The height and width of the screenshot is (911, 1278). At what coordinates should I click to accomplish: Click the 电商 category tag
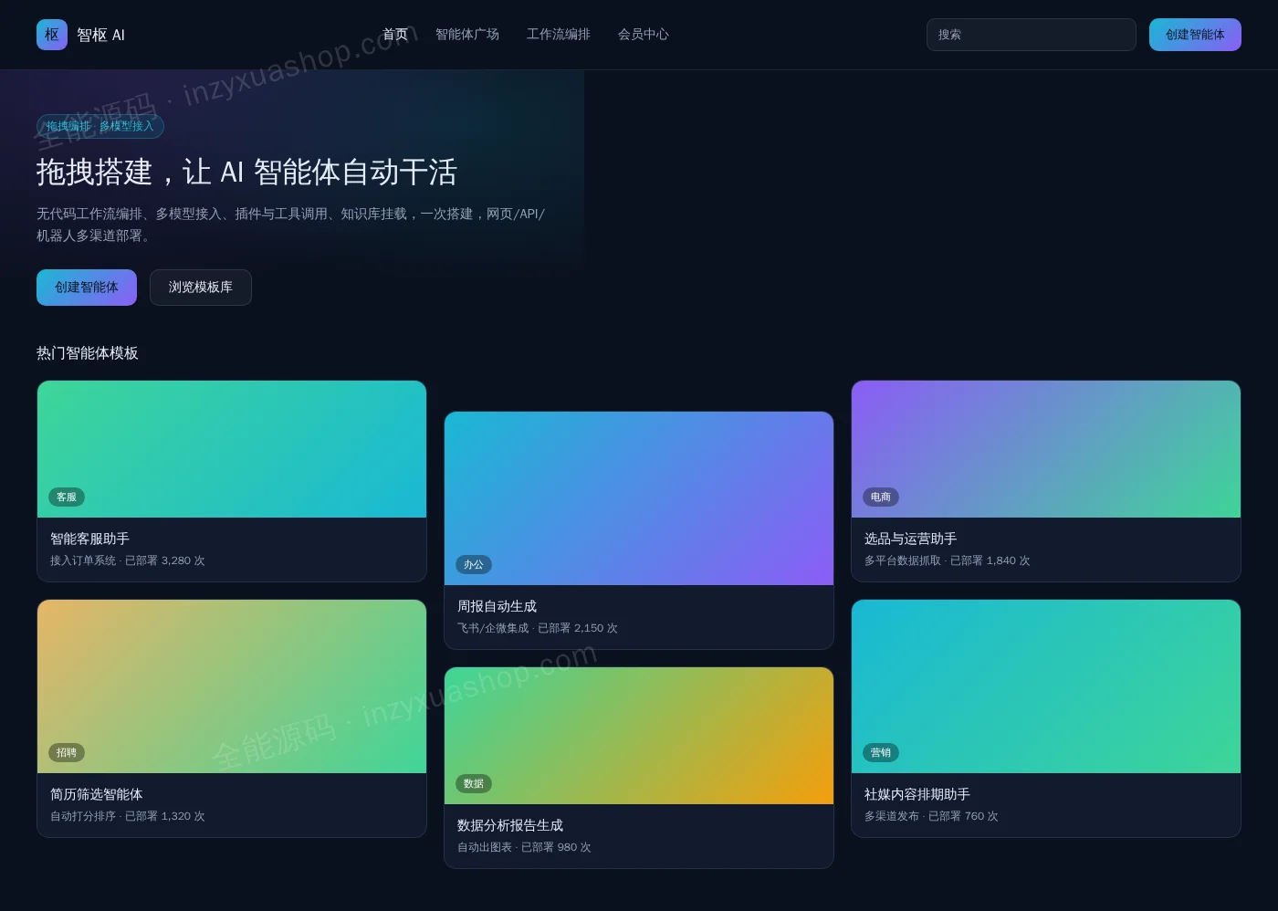click(x=881, y=497)
